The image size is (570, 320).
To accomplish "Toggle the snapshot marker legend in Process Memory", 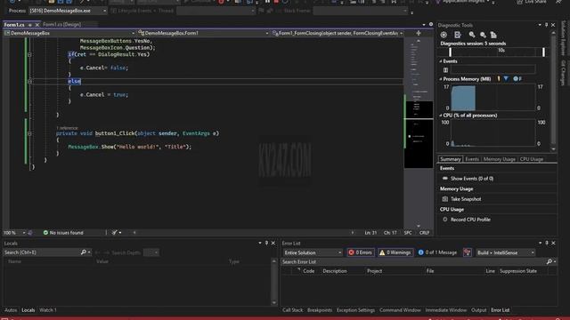I will click(x=506, y=79).
